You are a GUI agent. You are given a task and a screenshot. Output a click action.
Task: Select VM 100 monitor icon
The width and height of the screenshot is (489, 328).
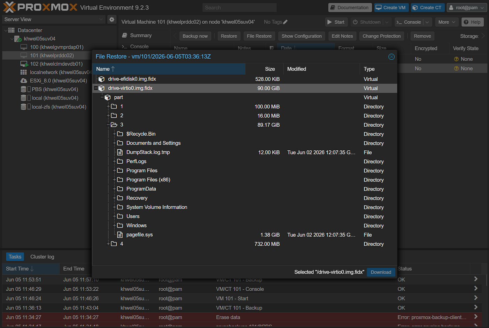click(x=24, y=47)
